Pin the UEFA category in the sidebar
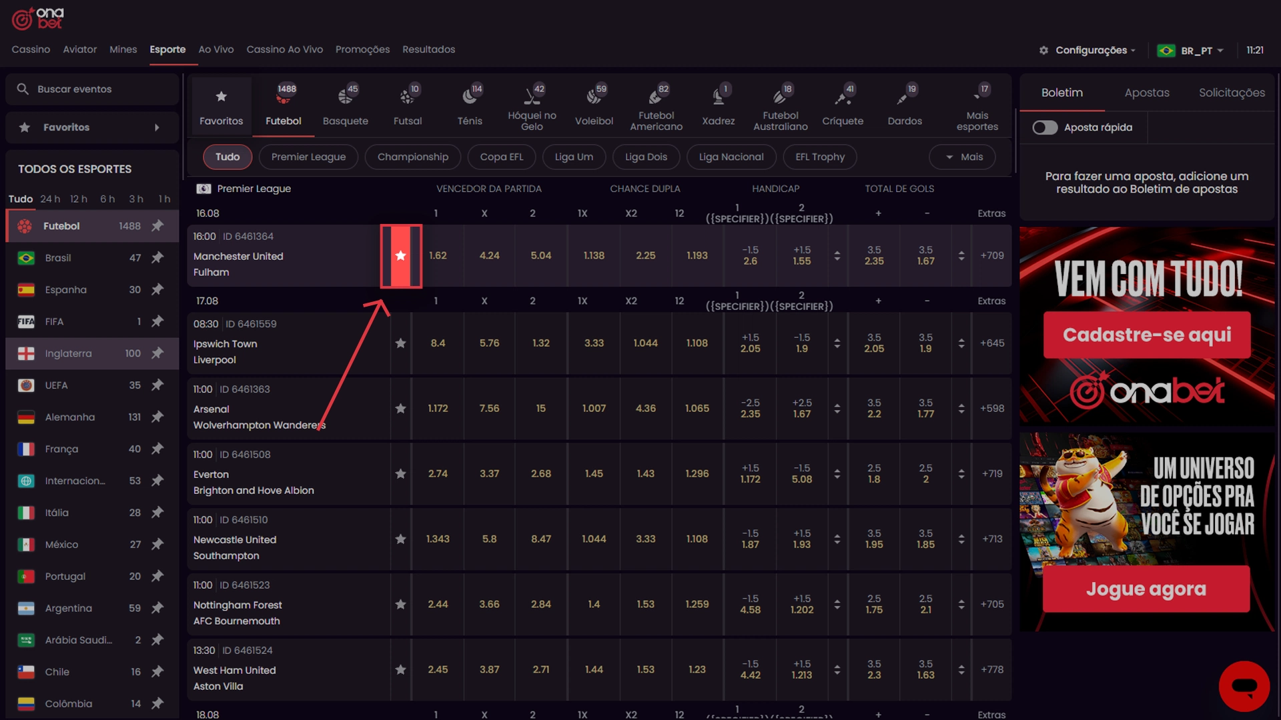The width and height of the screenshot is (1281, 720). (157, 385)
